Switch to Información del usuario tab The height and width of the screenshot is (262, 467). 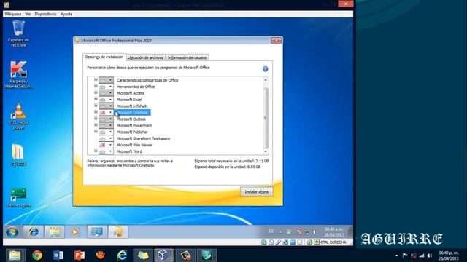coord(187,57)
